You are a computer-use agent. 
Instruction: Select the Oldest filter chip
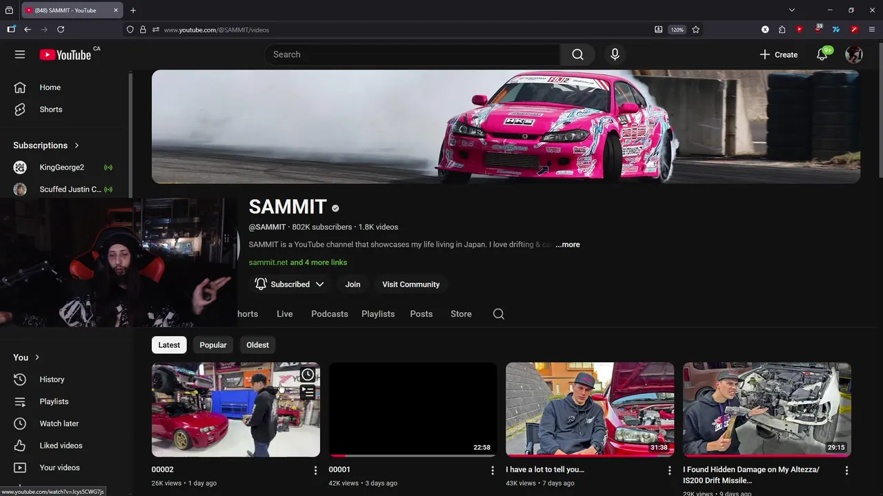coord(257,345)
